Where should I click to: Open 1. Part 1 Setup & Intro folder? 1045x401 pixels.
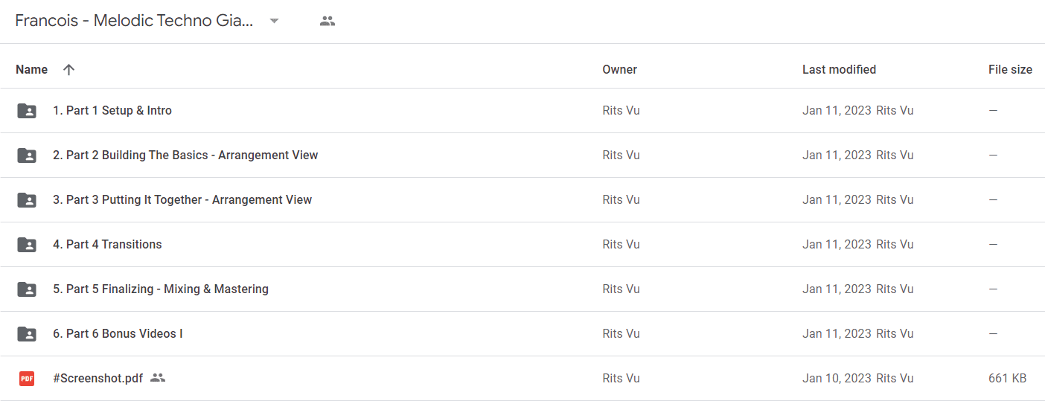[112, 110]
